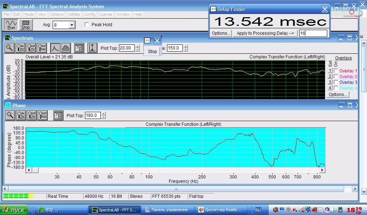The height and width of the screenshot is (215, 367).
Task: Turn on Overlay 1 checkbox
Action: tap(336, 71)
